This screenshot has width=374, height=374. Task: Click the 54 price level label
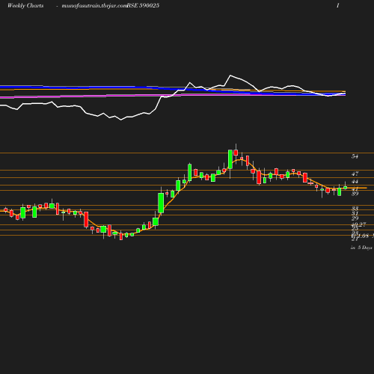coord(355,156)
